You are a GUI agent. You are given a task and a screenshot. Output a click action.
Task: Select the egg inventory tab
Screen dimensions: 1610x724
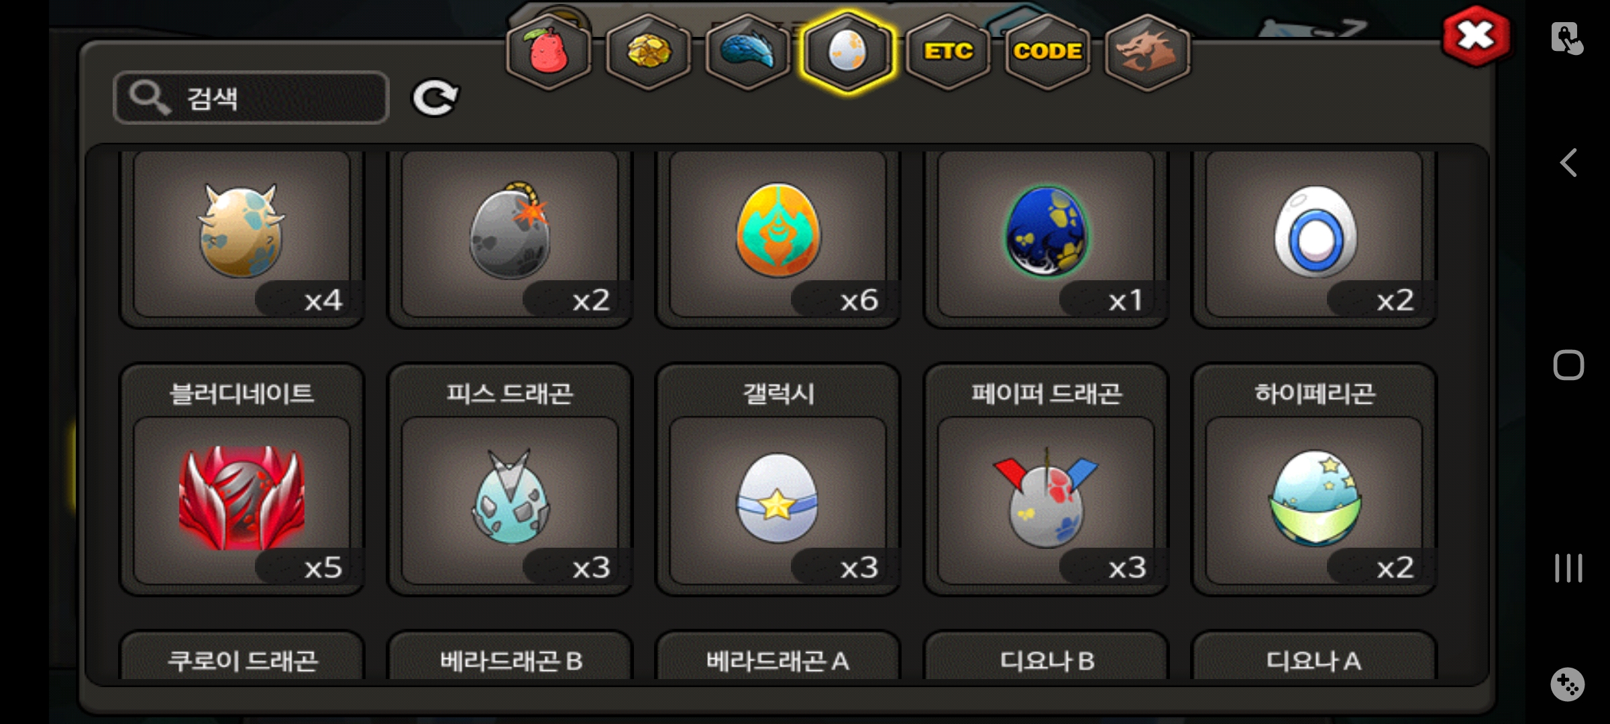[x=847, y=52]
